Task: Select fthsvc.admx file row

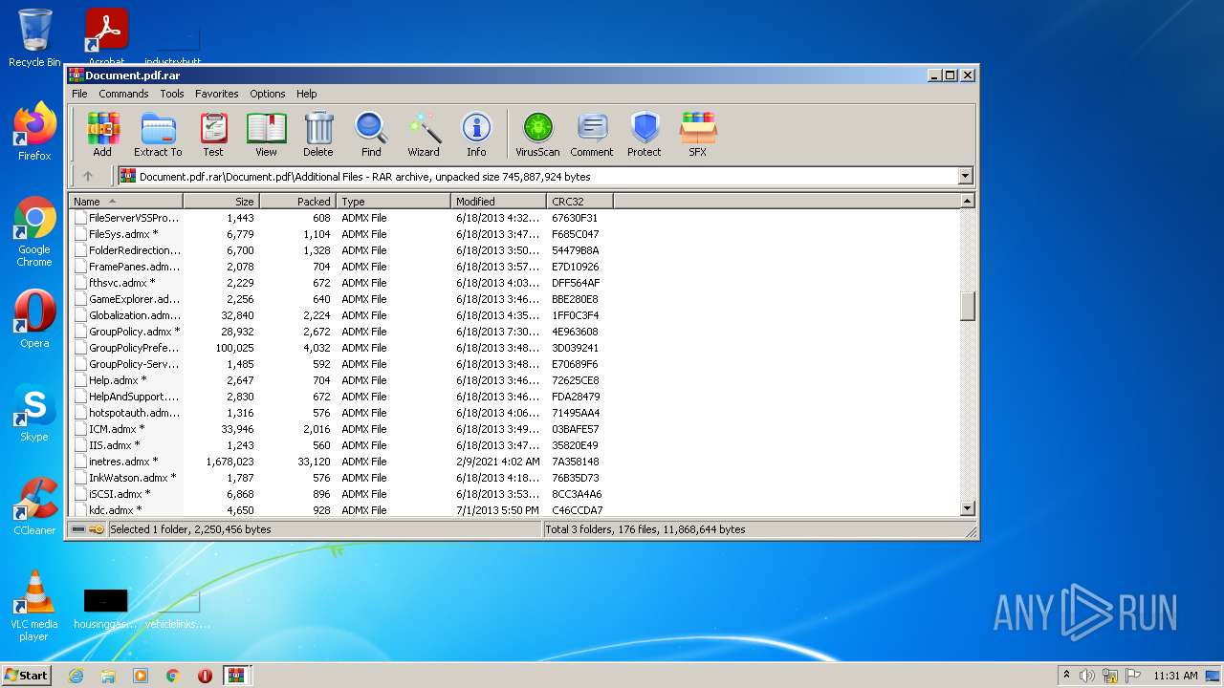Action: pyautogui.click(x=514, y=283)
